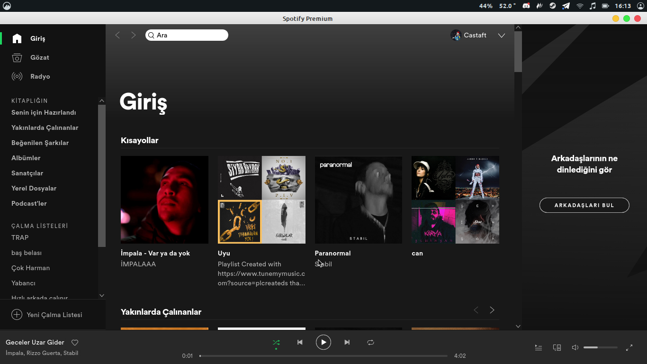Click the ARKADAŞLARI BUL button
This screenshot has height=364, width=647.
584,205
